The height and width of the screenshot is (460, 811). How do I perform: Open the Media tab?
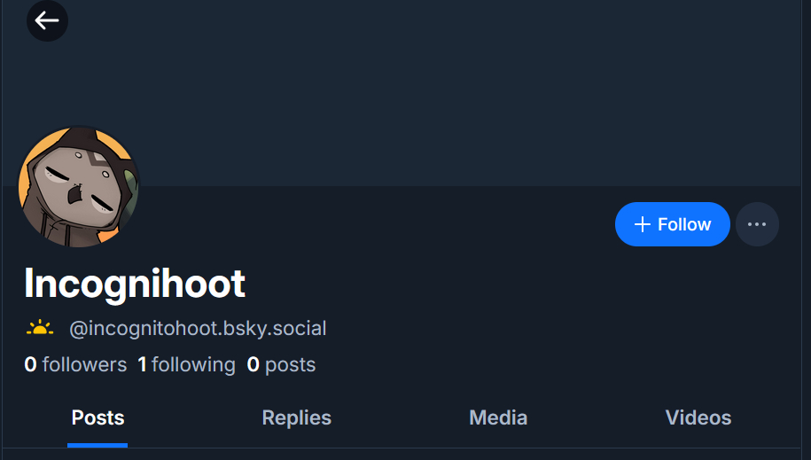(498, 418)
